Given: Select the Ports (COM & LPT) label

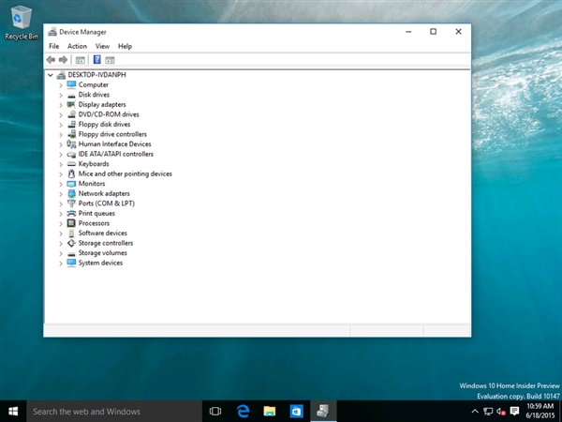Looking at the screenshot, I should point(107,203).
